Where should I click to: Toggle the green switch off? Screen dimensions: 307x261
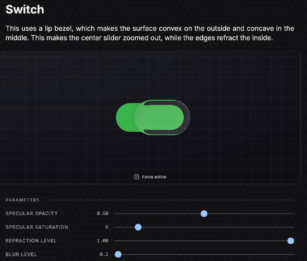(153, 118)
